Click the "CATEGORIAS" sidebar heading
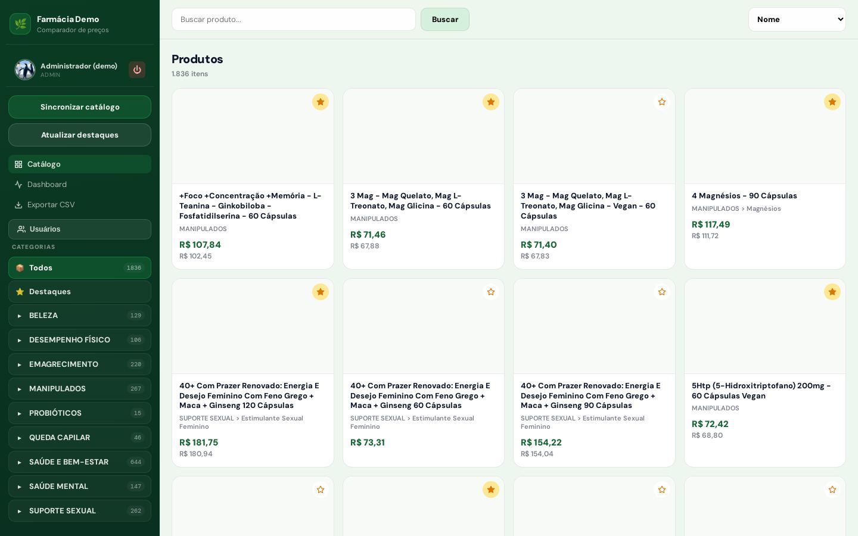 point(33,247)
